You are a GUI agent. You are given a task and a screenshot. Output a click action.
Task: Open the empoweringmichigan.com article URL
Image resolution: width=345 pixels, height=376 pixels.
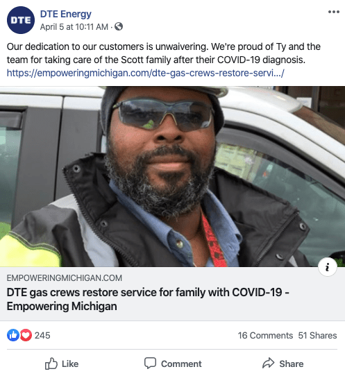(x=145, y=73)
